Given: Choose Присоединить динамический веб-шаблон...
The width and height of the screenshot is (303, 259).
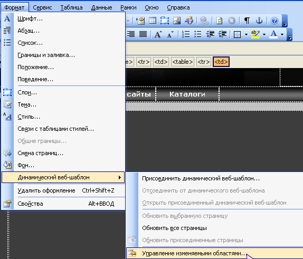Looking at the screenshot, I should click(215, 178).
